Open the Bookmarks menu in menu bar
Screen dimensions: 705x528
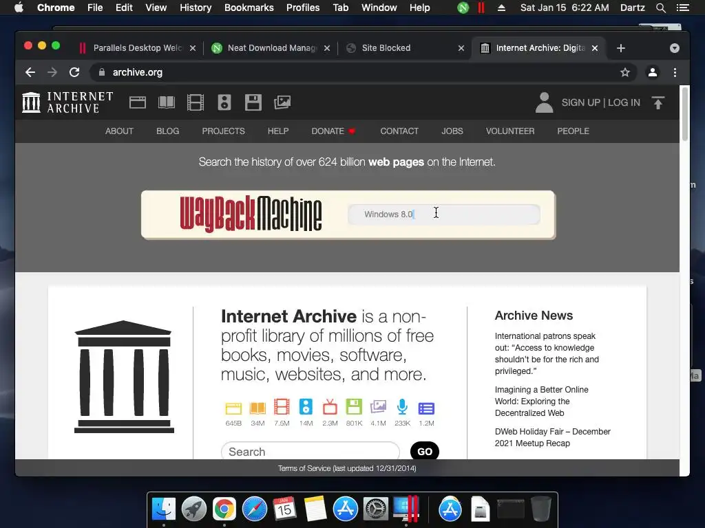click(249, 8)
